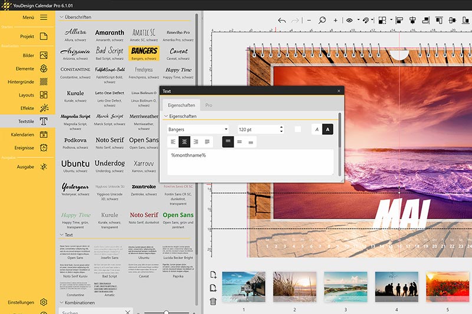Click the undo arrow in the toolbar

tap(281, 20)
